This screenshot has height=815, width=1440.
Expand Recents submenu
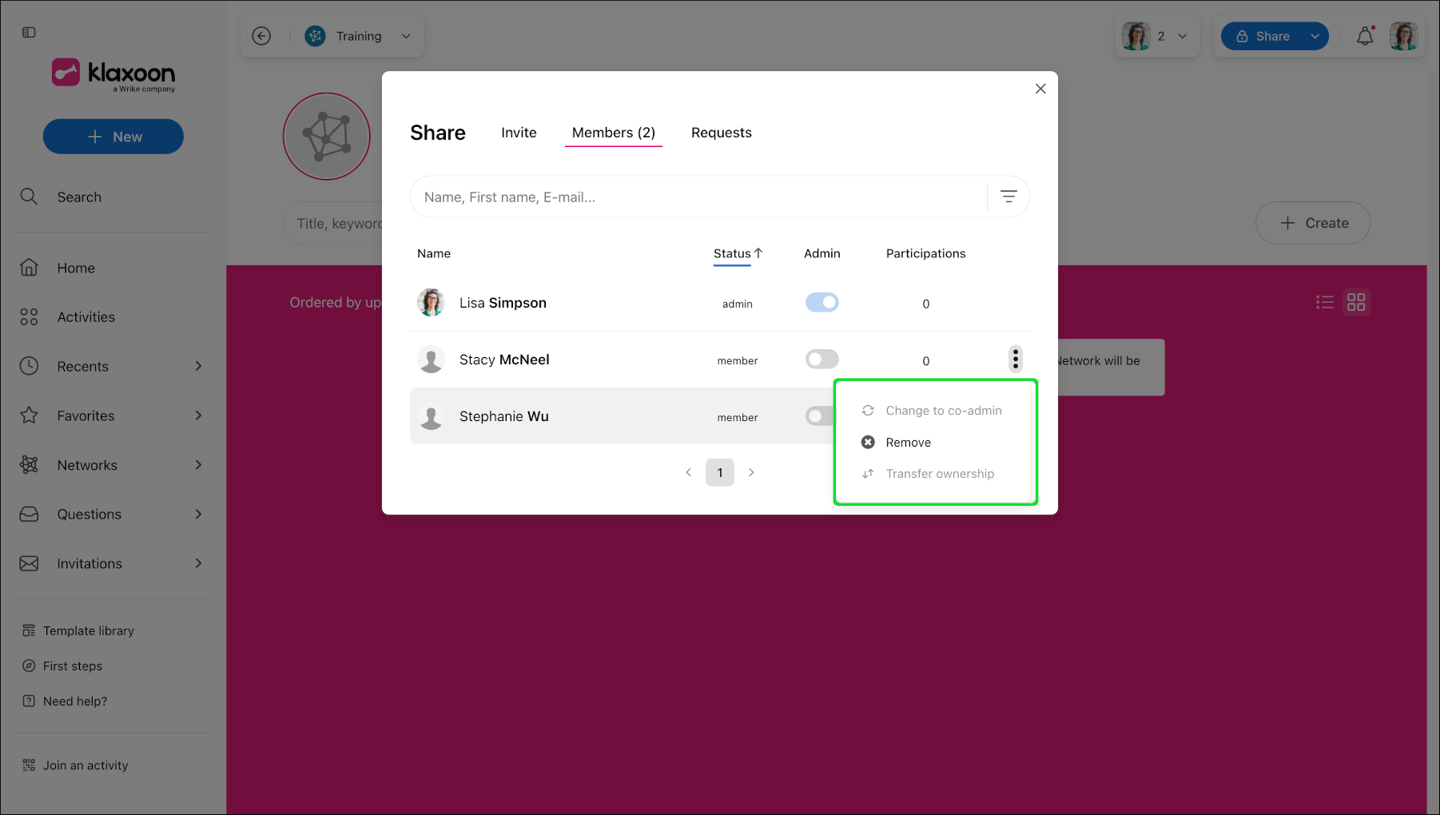click(x=198, y=366)
